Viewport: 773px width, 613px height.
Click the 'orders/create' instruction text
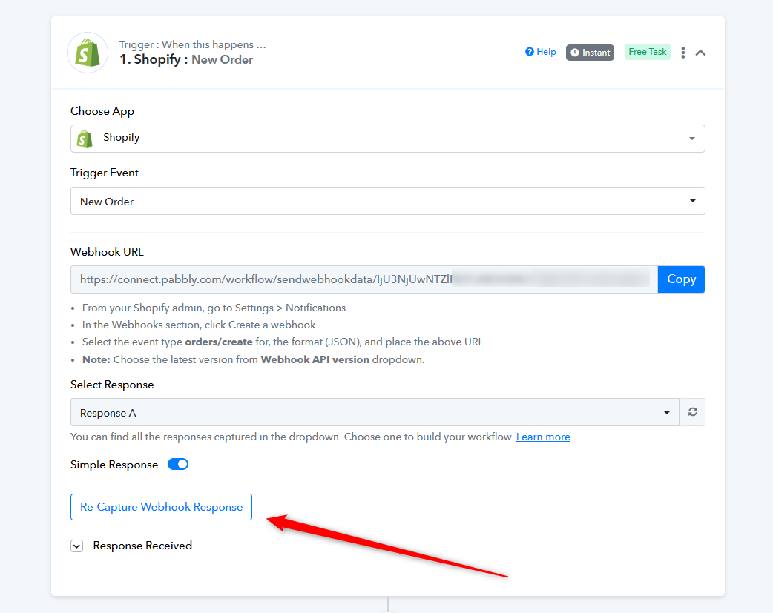click(218, 342)
